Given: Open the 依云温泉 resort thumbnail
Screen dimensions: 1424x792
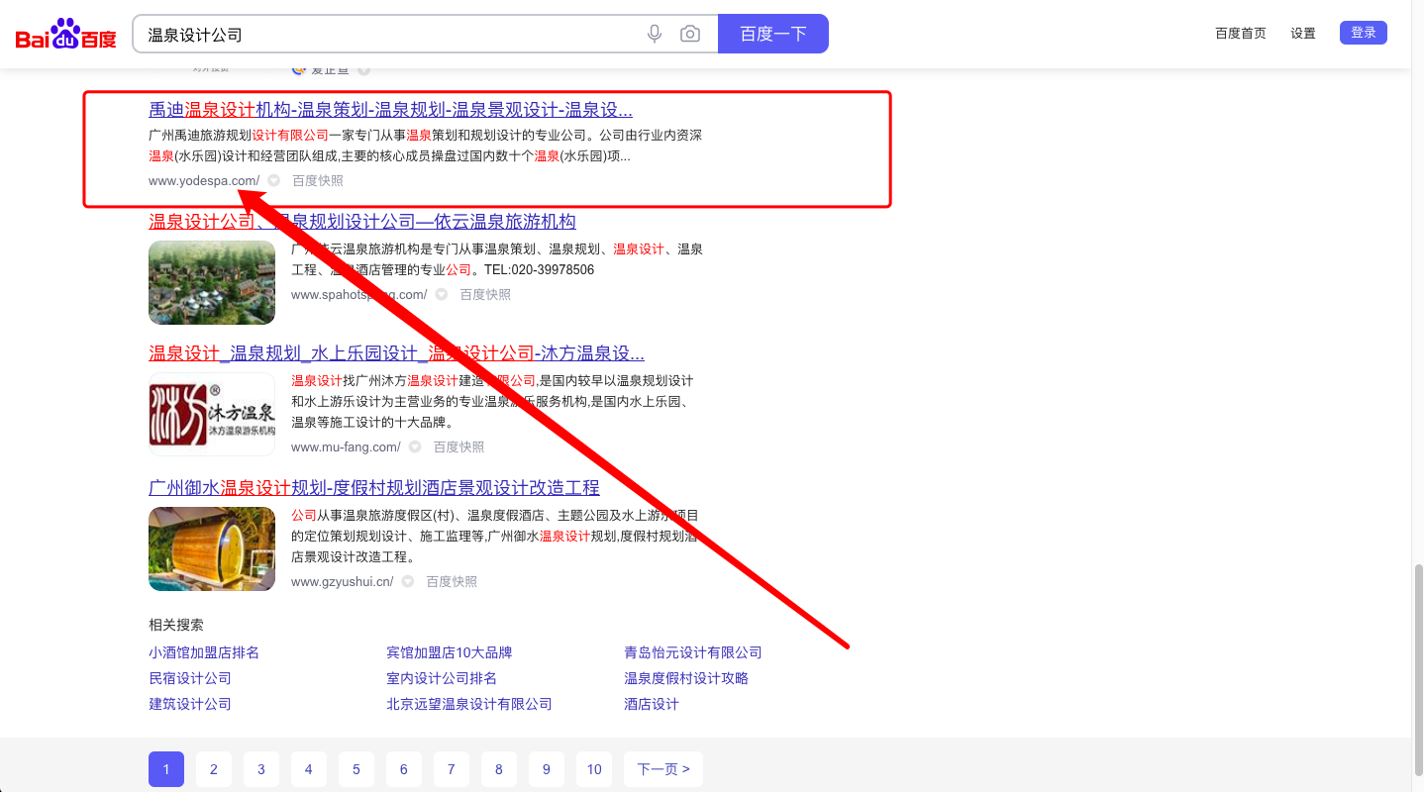Looking at the screenshot, I should tap(212, 283).
